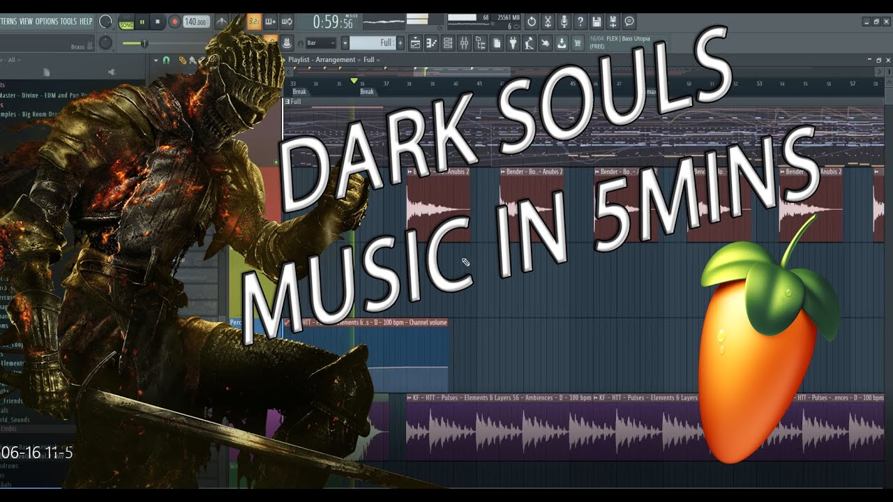Click the 0:59:56 time display

(333, 22)
